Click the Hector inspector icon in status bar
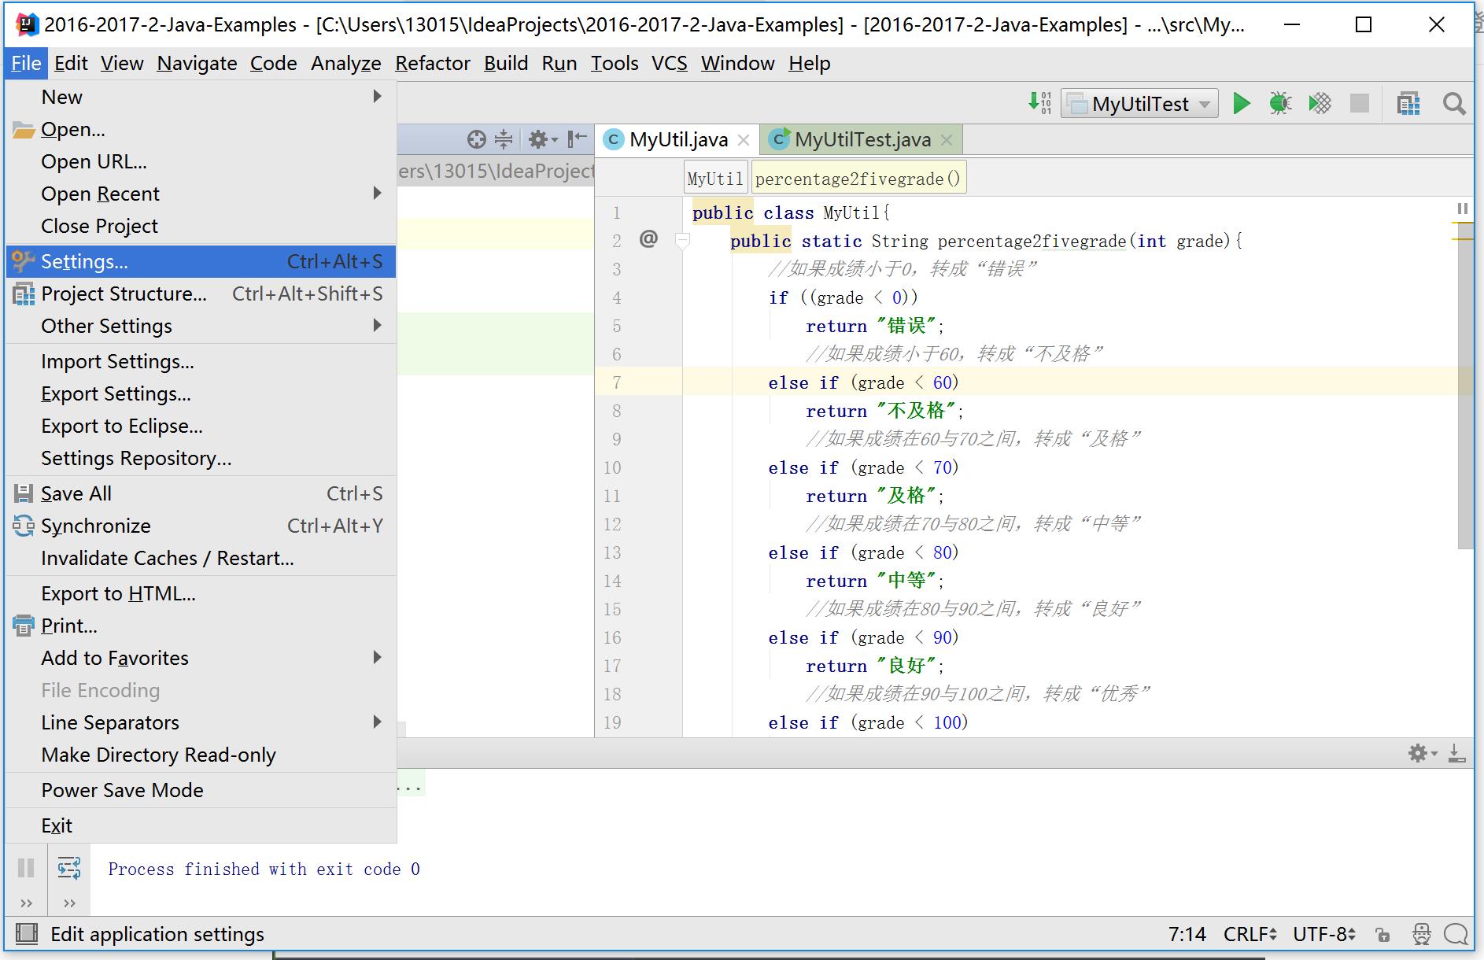This screenshot has width=1484, height=960. pyautogui.click(x=1421, y=934)
